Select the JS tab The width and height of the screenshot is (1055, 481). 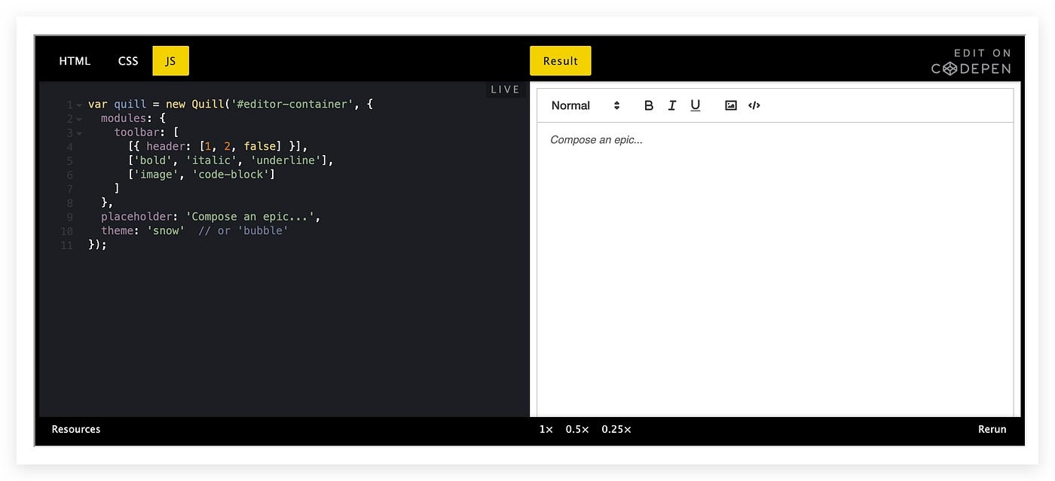pyautogui.click(x=170, y=61)
